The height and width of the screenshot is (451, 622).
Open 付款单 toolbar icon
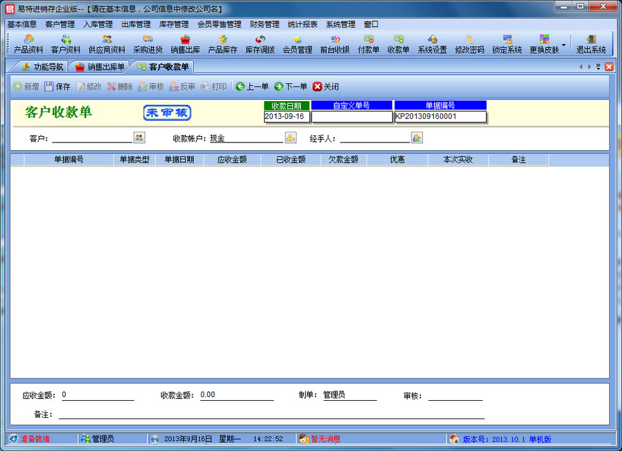[x=368, y=44]
